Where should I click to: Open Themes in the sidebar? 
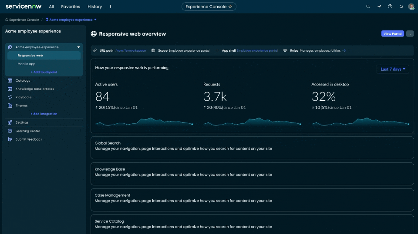coord(21,105)
